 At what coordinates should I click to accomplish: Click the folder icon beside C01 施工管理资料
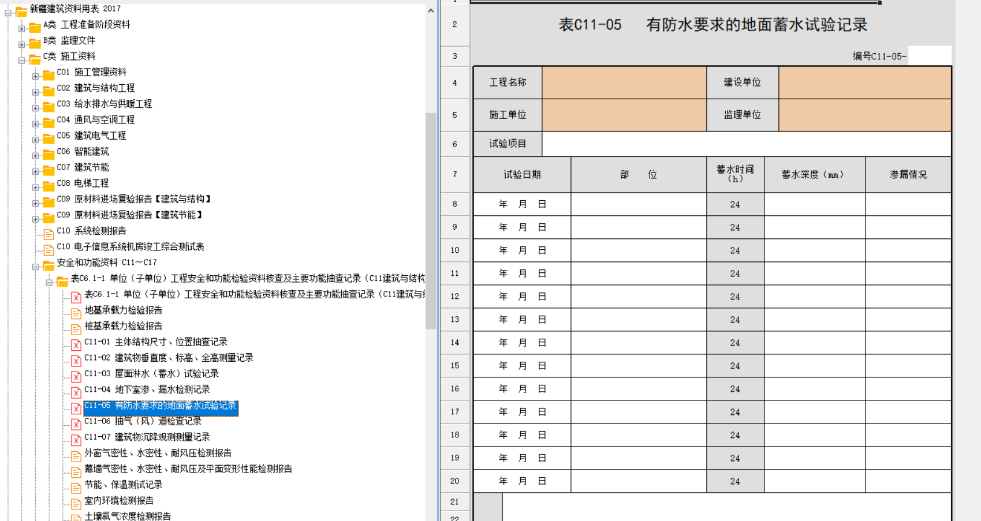click(x=49, y=73)
